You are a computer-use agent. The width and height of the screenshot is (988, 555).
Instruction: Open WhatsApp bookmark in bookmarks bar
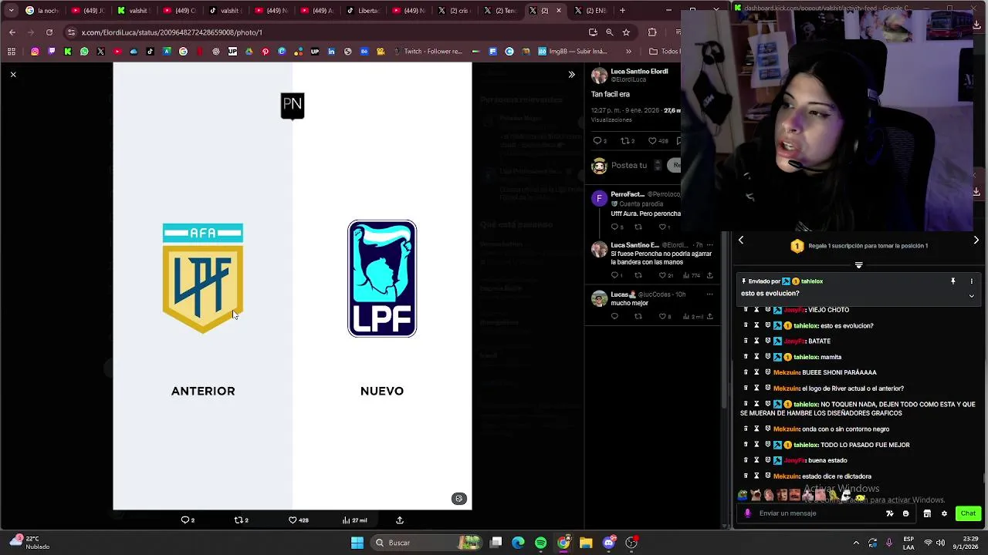coord(84,52)
